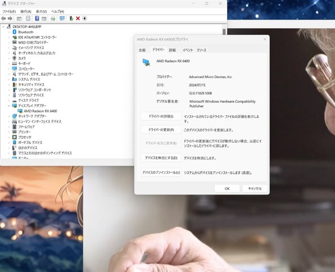Image resolution: width=335 pixels, height=272 pixels.
Task: Select the ドライバー tab
Action: click(159, 49)
